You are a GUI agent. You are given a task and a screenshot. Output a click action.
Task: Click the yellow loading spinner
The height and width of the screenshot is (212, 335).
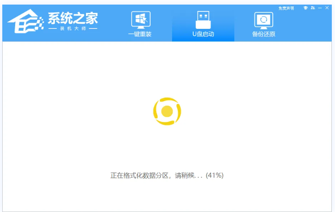(x=167, y=111)
